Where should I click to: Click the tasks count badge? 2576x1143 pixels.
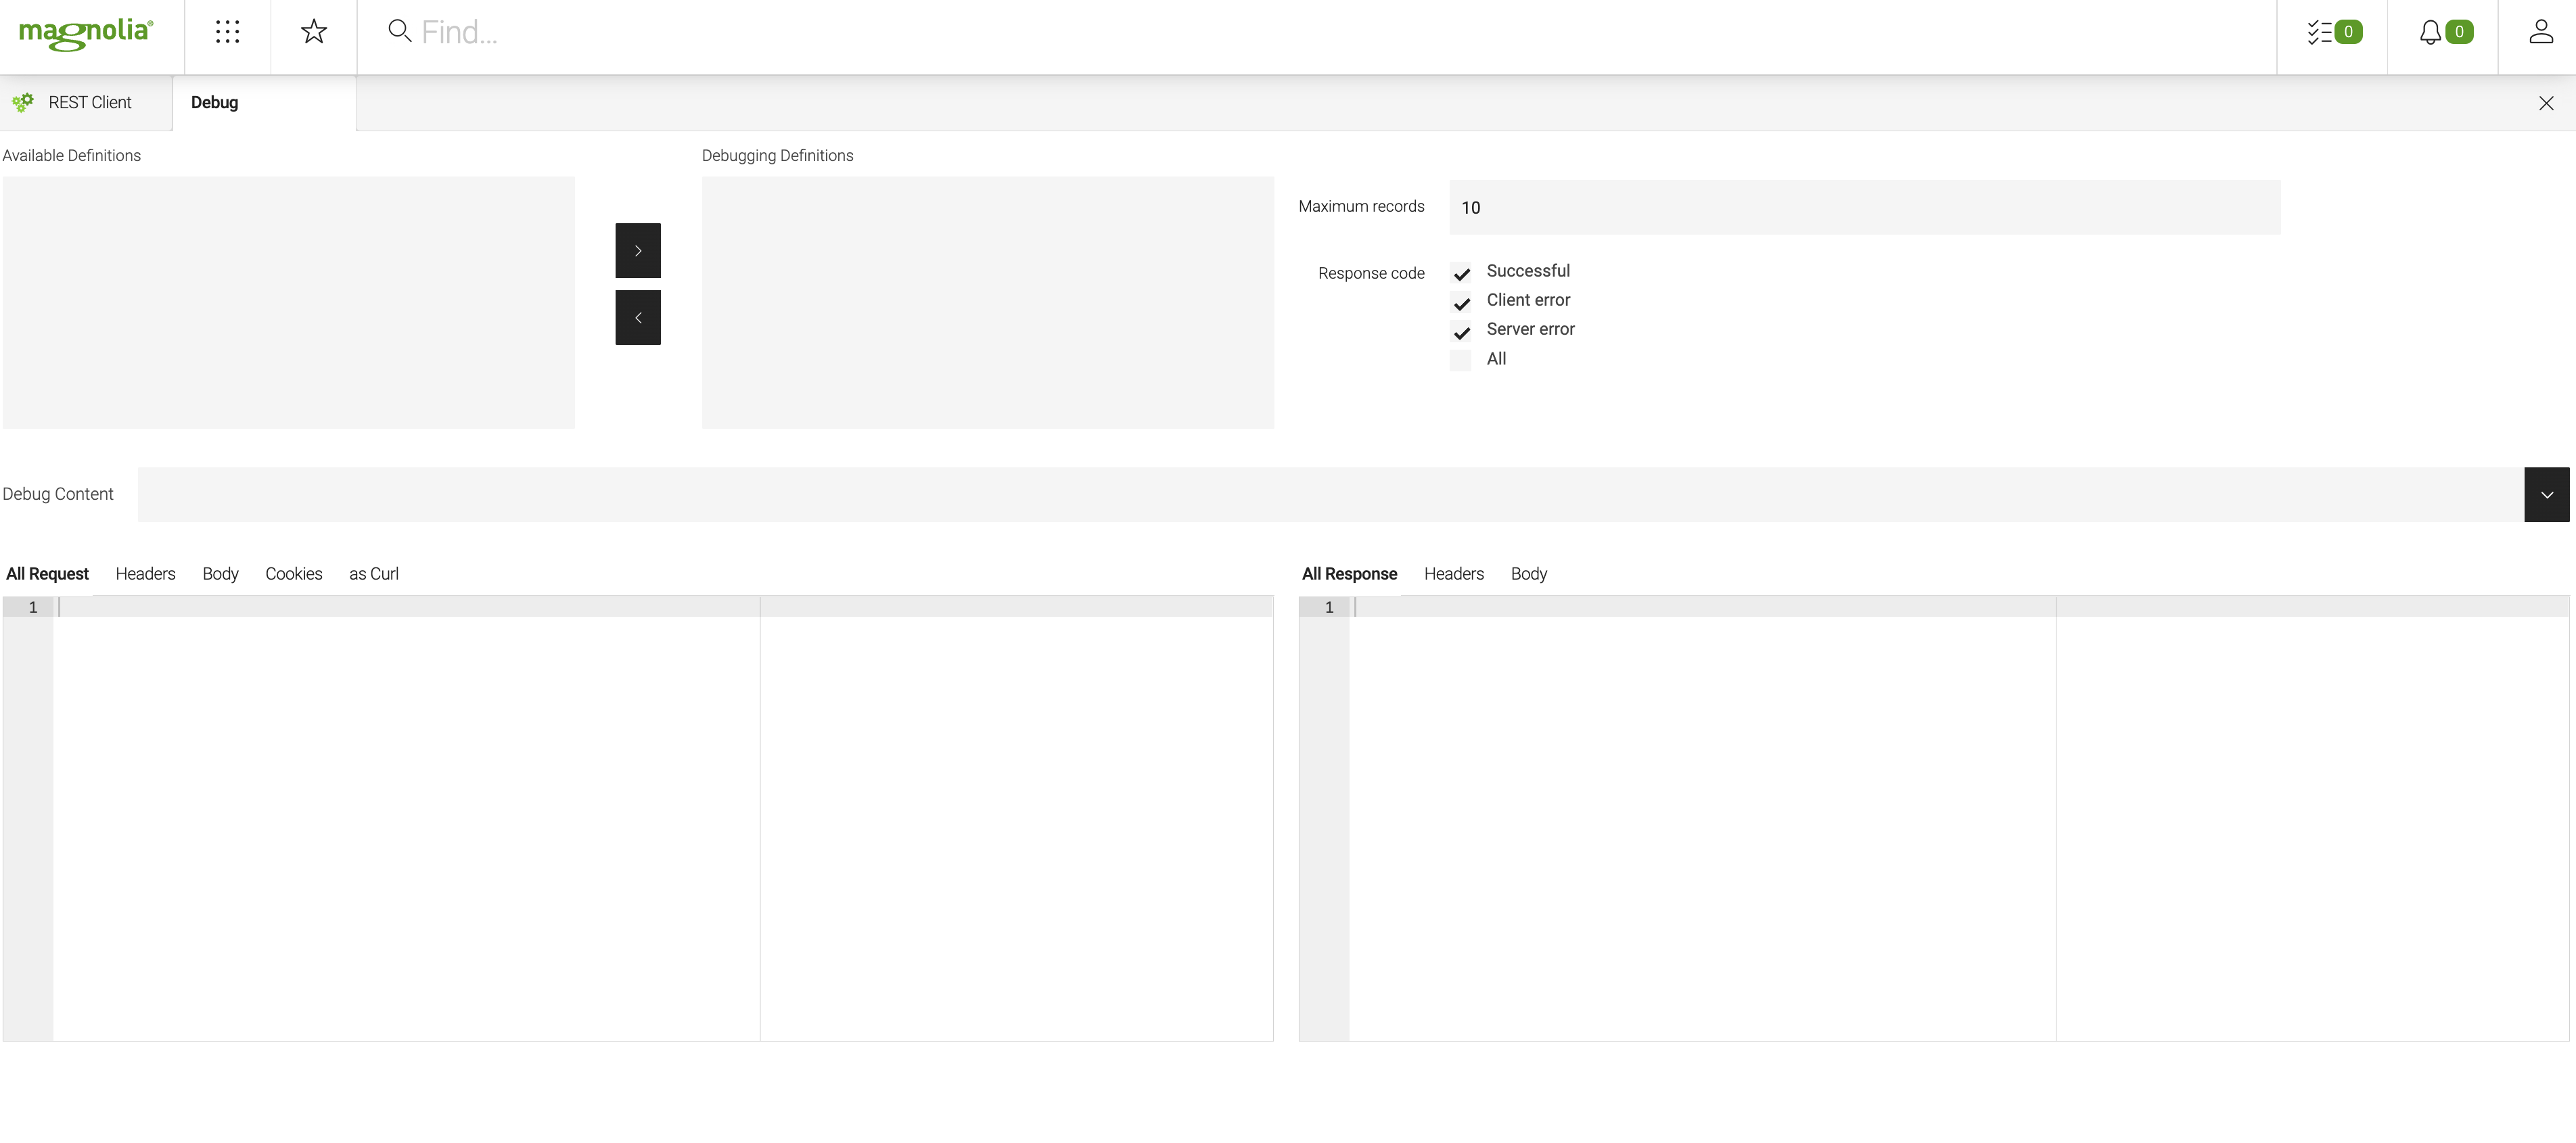click(2349, 32)
